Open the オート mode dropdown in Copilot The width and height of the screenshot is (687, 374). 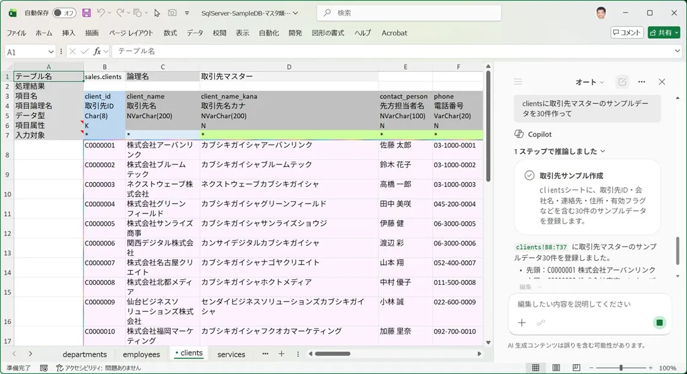589,82
